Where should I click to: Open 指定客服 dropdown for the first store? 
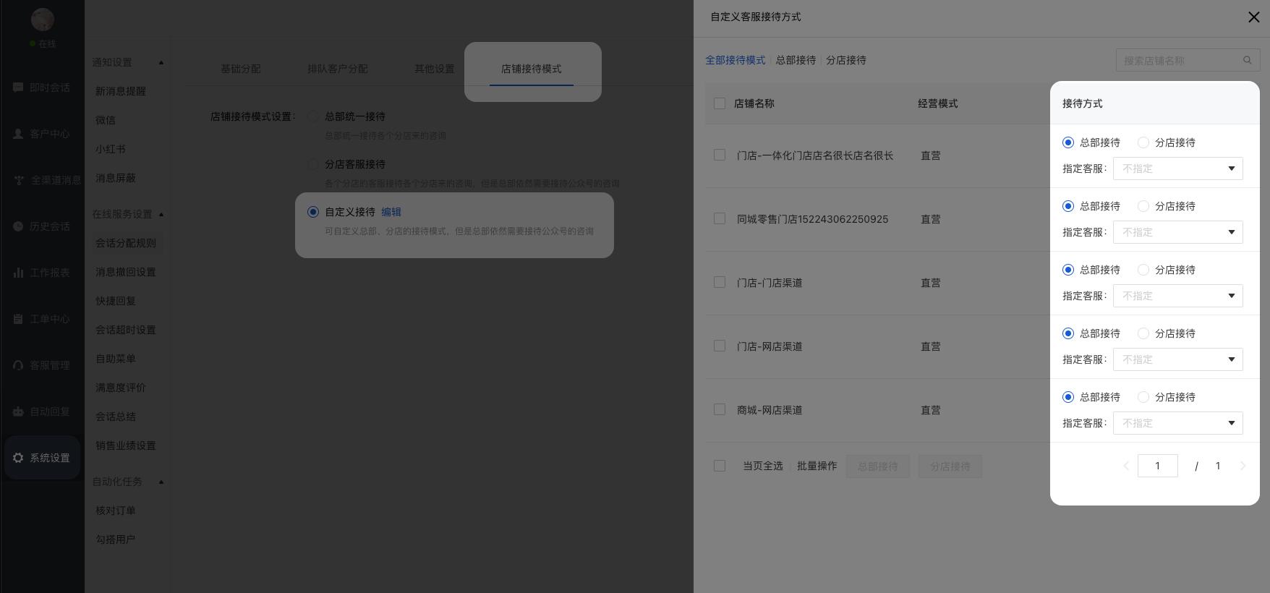pos(1177,168)
